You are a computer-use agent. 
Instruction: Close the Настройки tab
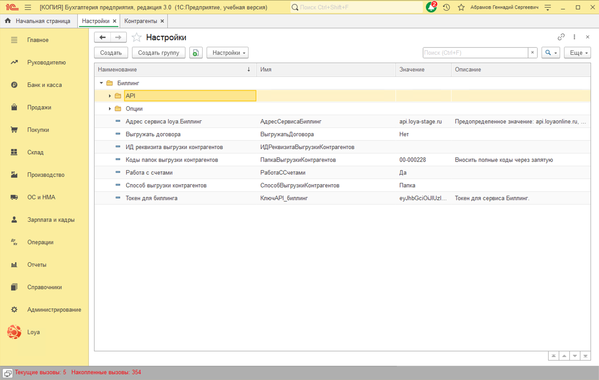tap(114, 21)
